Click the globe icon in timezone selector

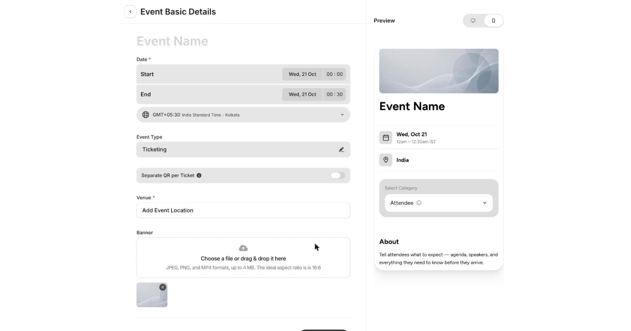click(x=146, y=115)
